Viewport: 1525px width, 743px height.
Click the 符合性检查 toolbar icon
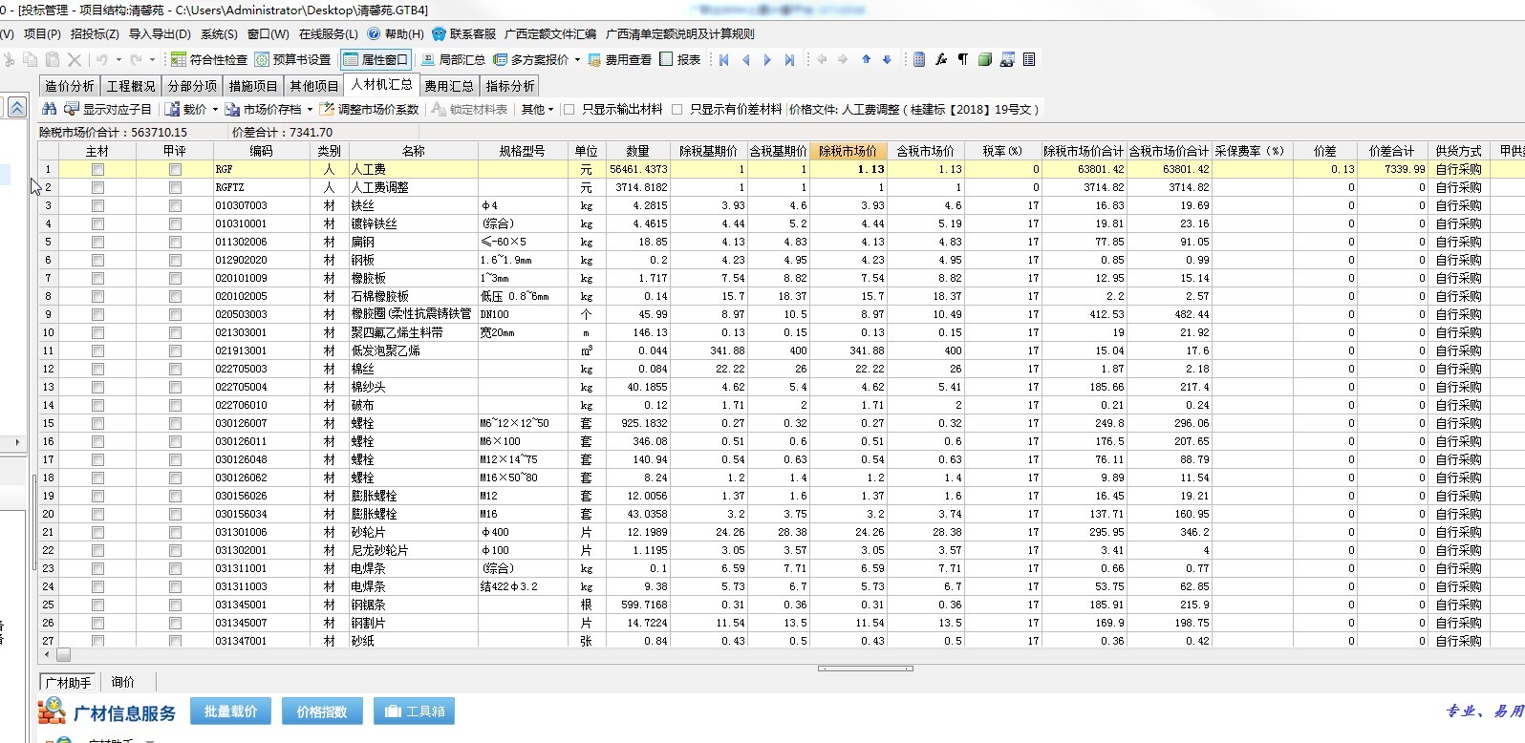pos(208,59)
